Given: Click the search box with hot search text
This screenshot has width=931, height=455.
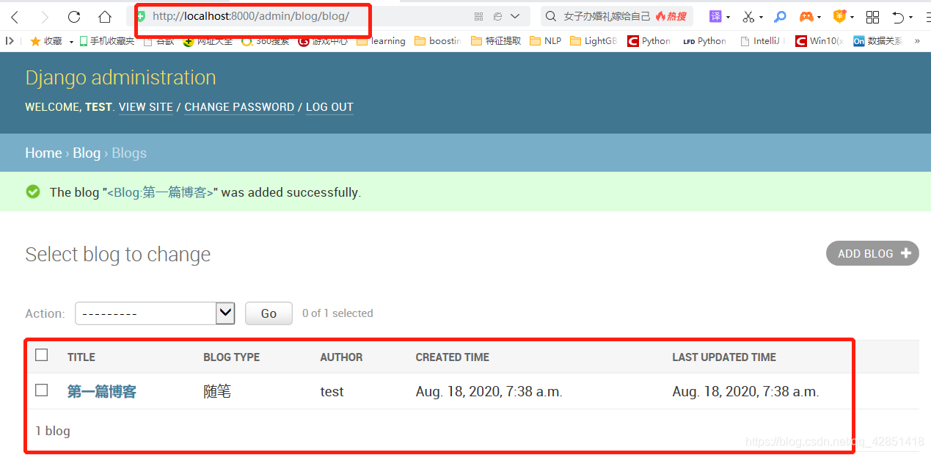Looking at the screenshot, I should [617, 16].
